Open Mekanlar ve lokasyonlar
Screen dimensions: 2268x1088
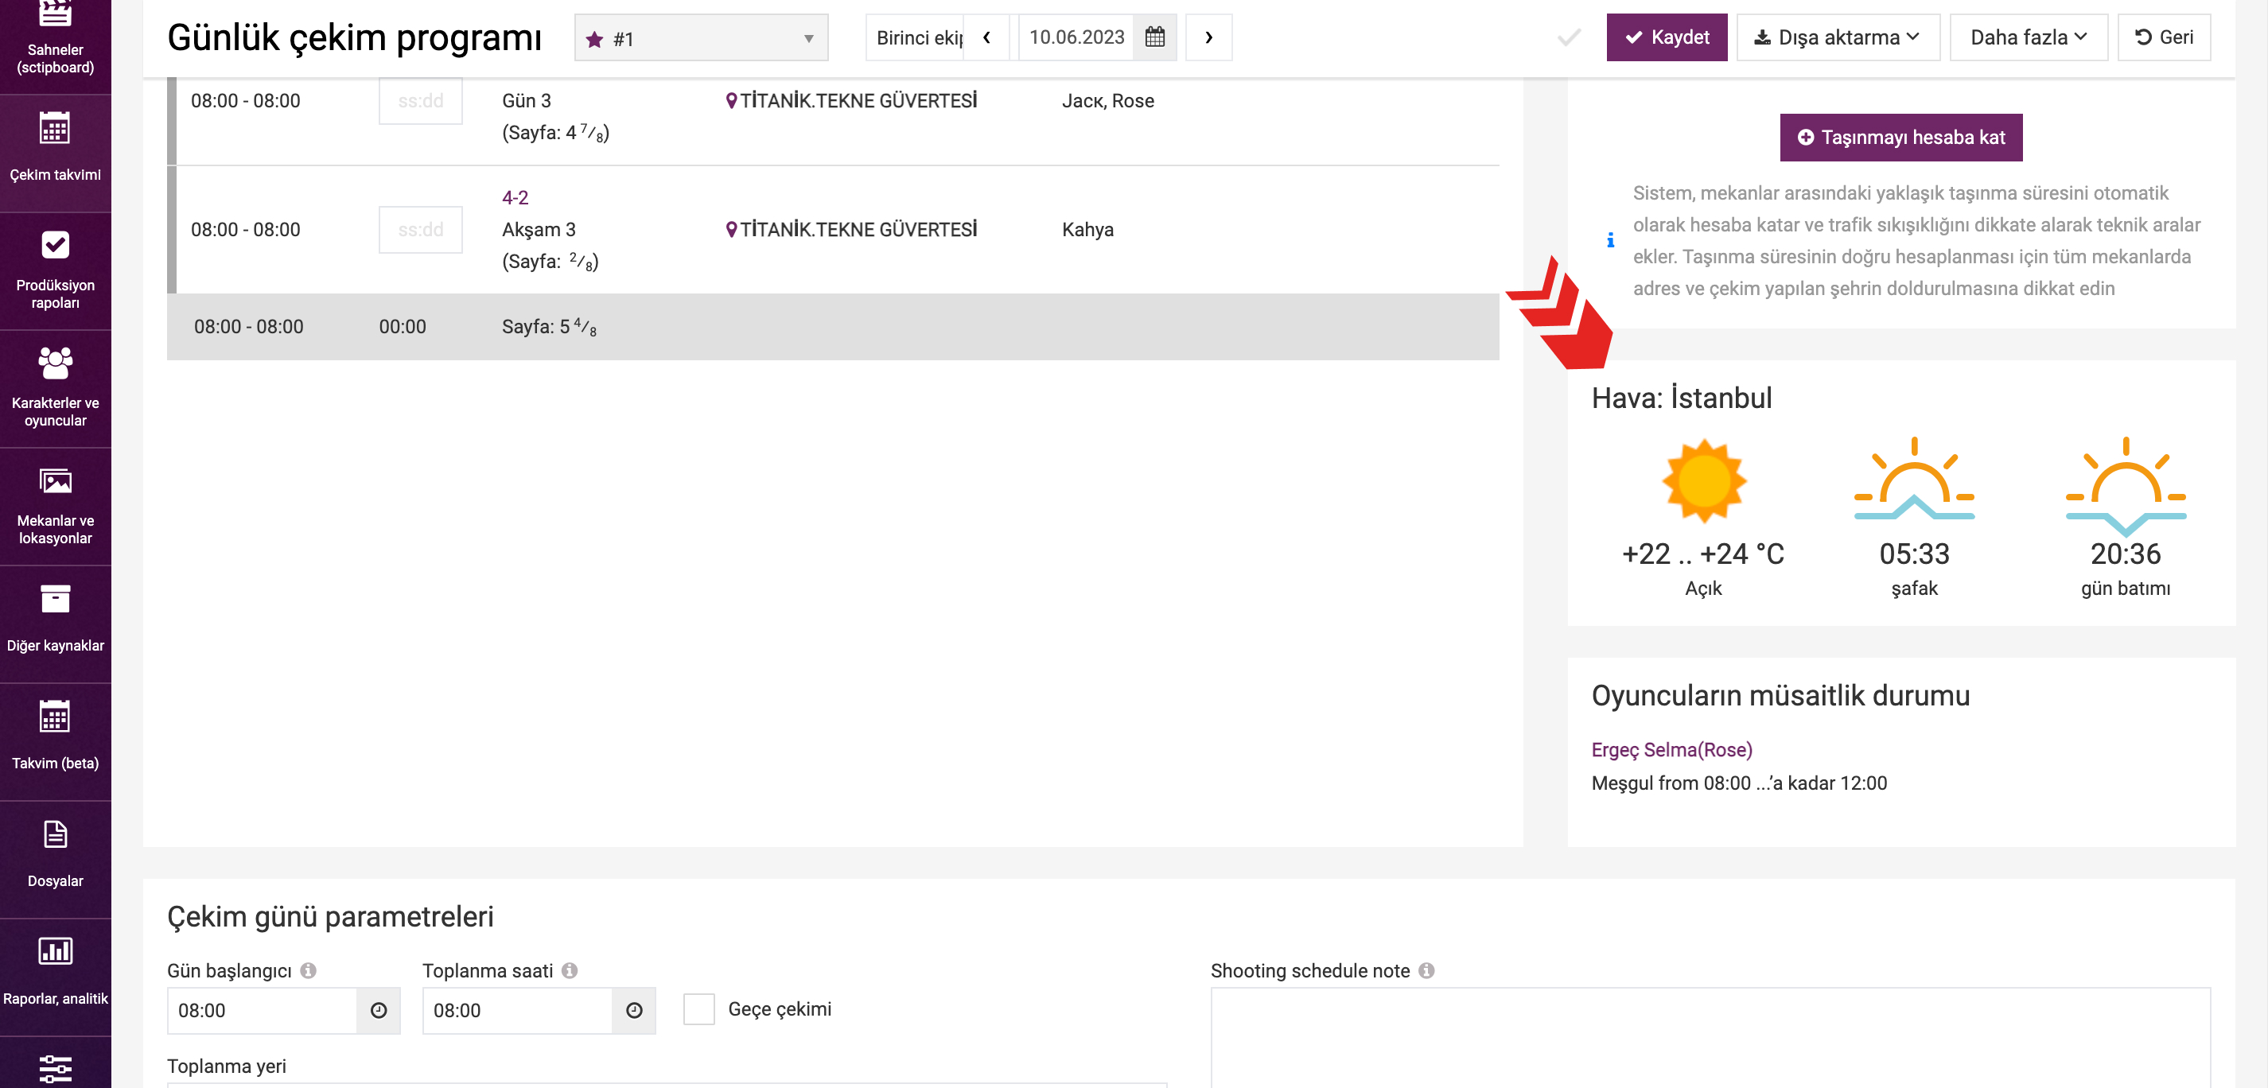tap(56, 505)
